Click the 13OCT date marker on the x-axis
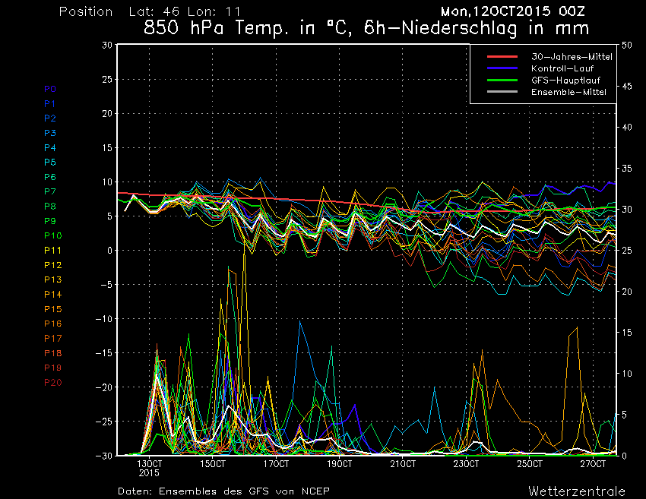This screenshot has width=646, height=499. pos(150,463)
